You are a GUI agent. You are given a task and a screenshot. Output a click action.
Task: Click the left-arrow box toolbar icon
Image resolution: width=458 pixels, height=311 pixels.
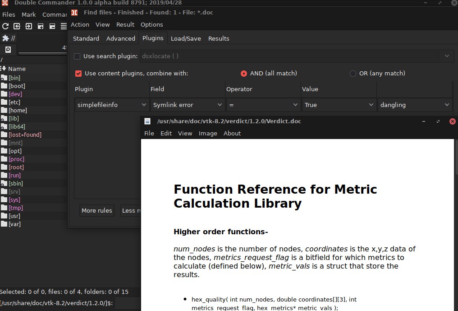(17, 26)
